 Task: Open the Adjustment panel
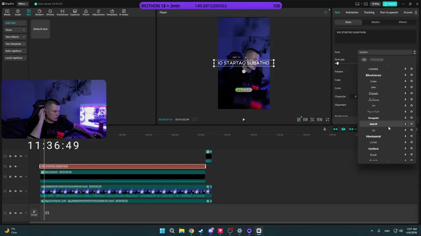pos(98,12)
